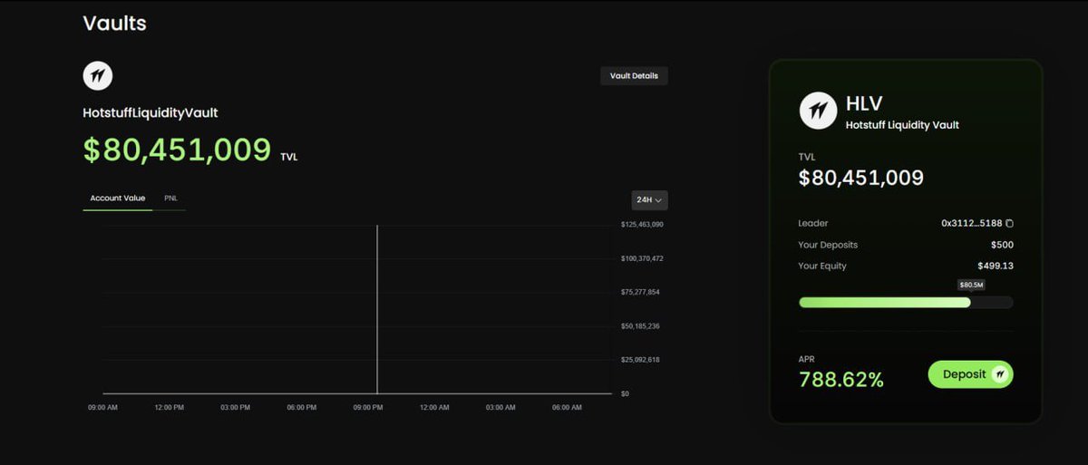
Task: Click the Your Deposits label
Action: coord(828,245)
